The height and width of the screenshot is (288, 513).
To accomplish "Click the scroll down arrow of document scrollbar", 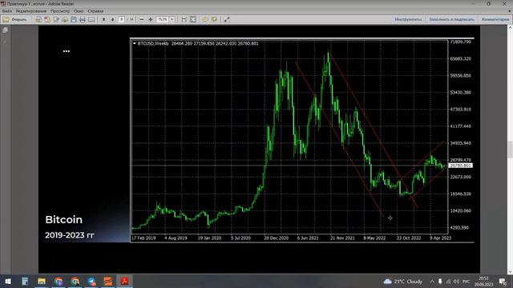I will tap(510, 271).
